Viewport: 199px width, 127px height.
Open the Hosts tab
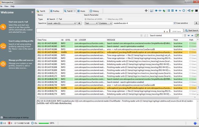(x=82, y=11)
